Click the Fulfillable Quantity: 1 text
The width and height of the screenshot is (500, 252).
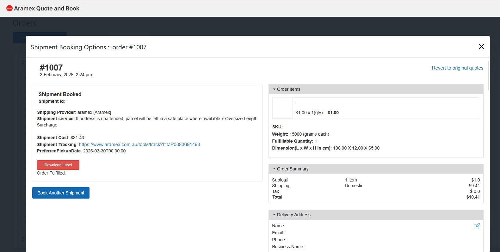click(x=294, y=141)
